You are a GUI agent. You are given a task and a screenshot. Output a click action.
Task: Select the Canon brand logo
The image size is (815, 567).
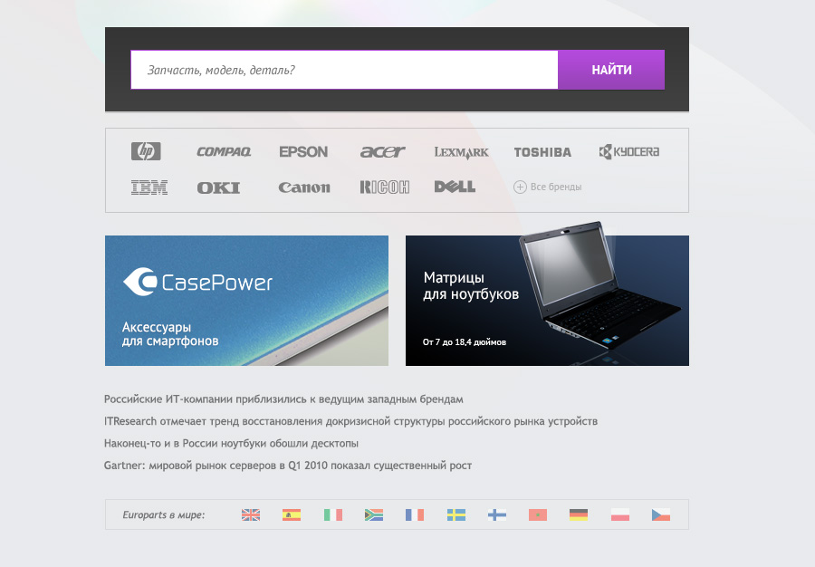tap(304, 187)
